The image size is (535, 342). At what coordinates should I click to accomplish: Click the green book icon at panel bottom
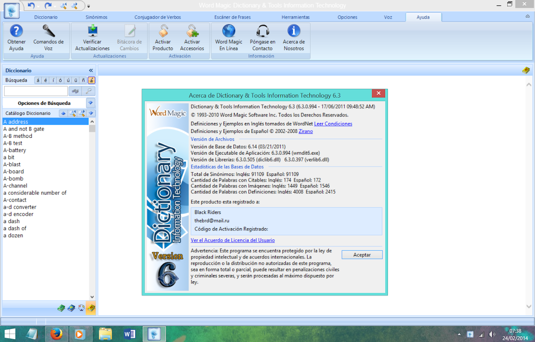click(x=61, y=308)
